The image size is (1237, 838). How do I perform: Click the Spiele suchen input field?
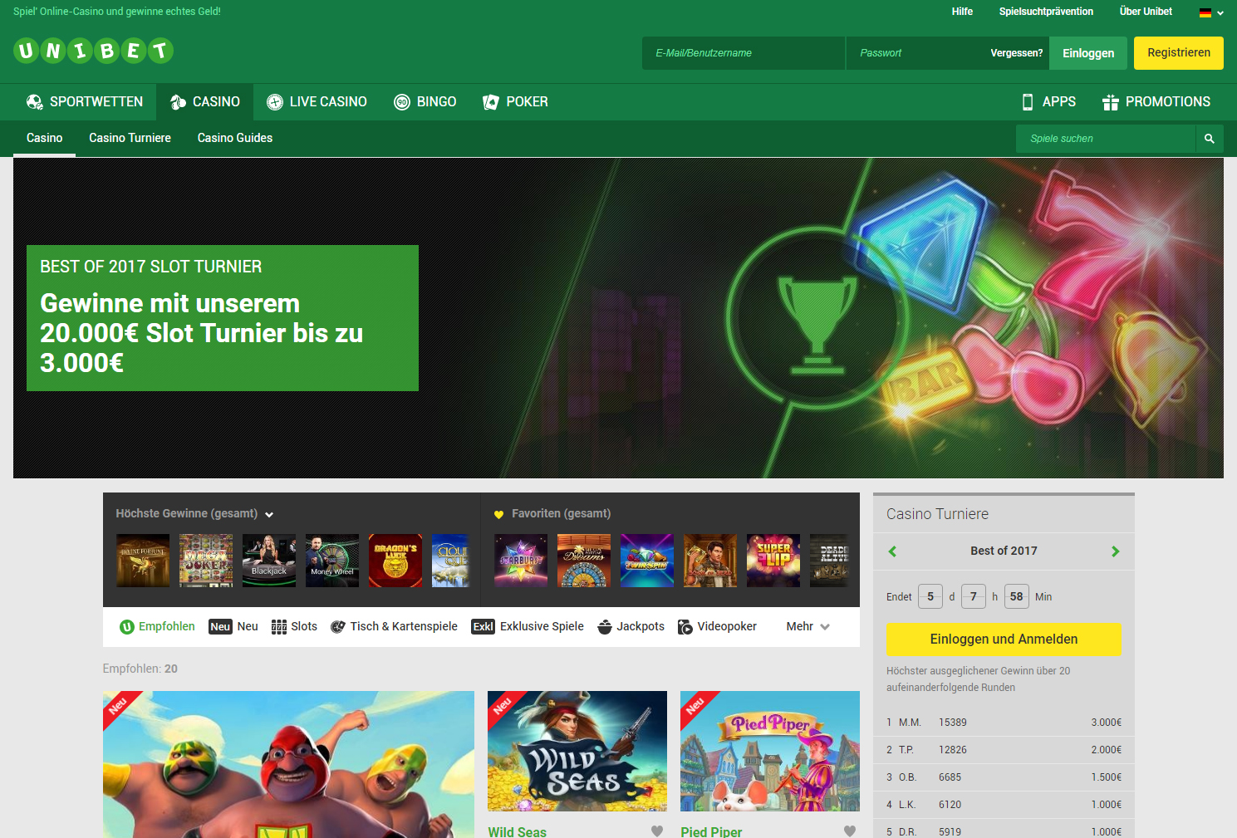point(1105,138)
